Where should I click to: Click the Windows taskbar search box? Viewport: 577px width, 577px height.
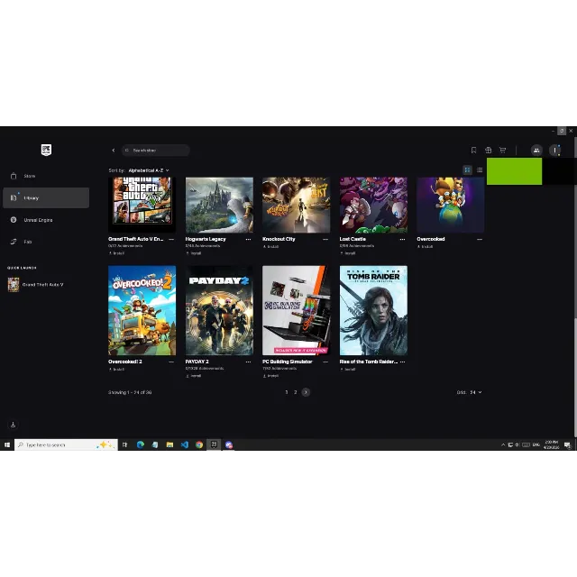pyautogui.click(x=66, y=444)
